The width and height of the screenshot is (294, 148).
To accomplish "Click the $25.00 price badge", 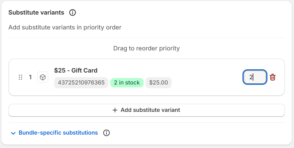I will pyautogui.click(x=159, y=83).
